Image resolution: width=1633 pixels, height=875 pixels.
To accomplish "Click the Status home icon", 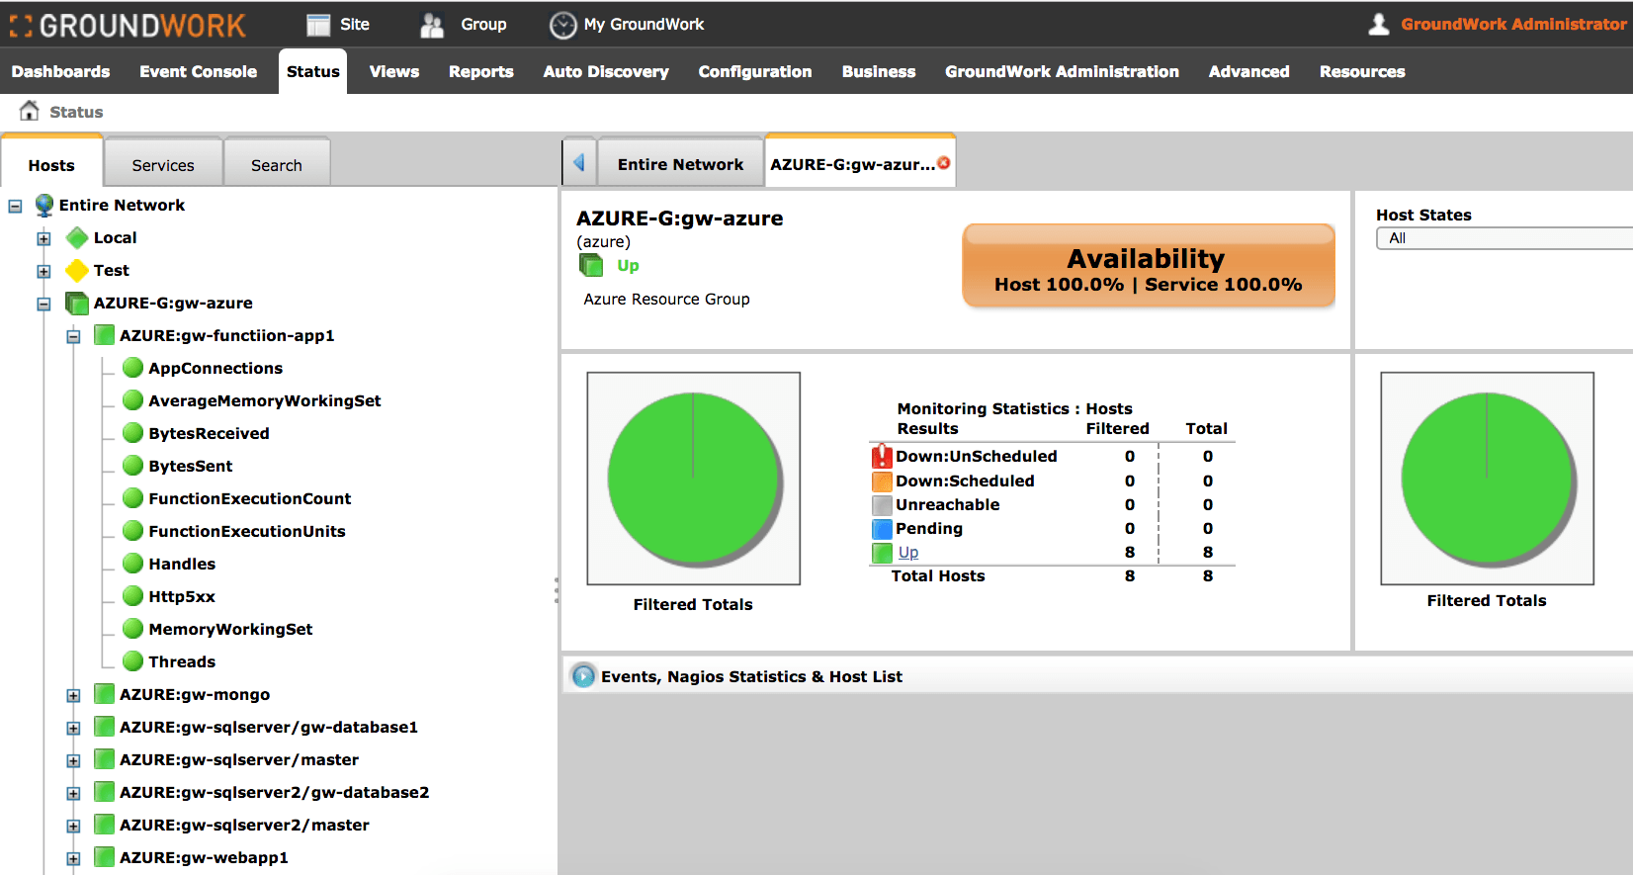I will tap(30, 111).
